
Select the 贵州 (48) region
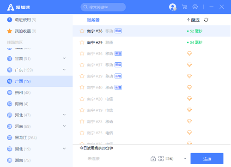coord(36,93)
